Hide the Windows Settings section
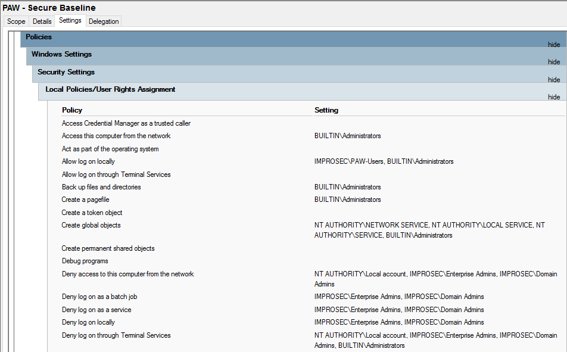This screenshot has height=352, width=567. [554, 62]
